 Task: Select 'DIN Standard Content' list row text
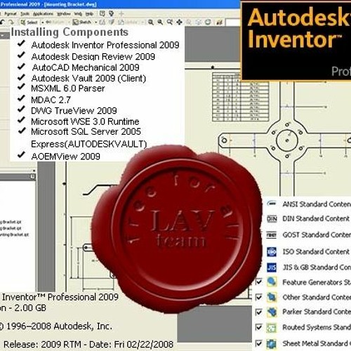316,218
